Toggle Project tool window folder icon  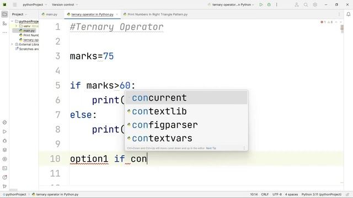4,14
